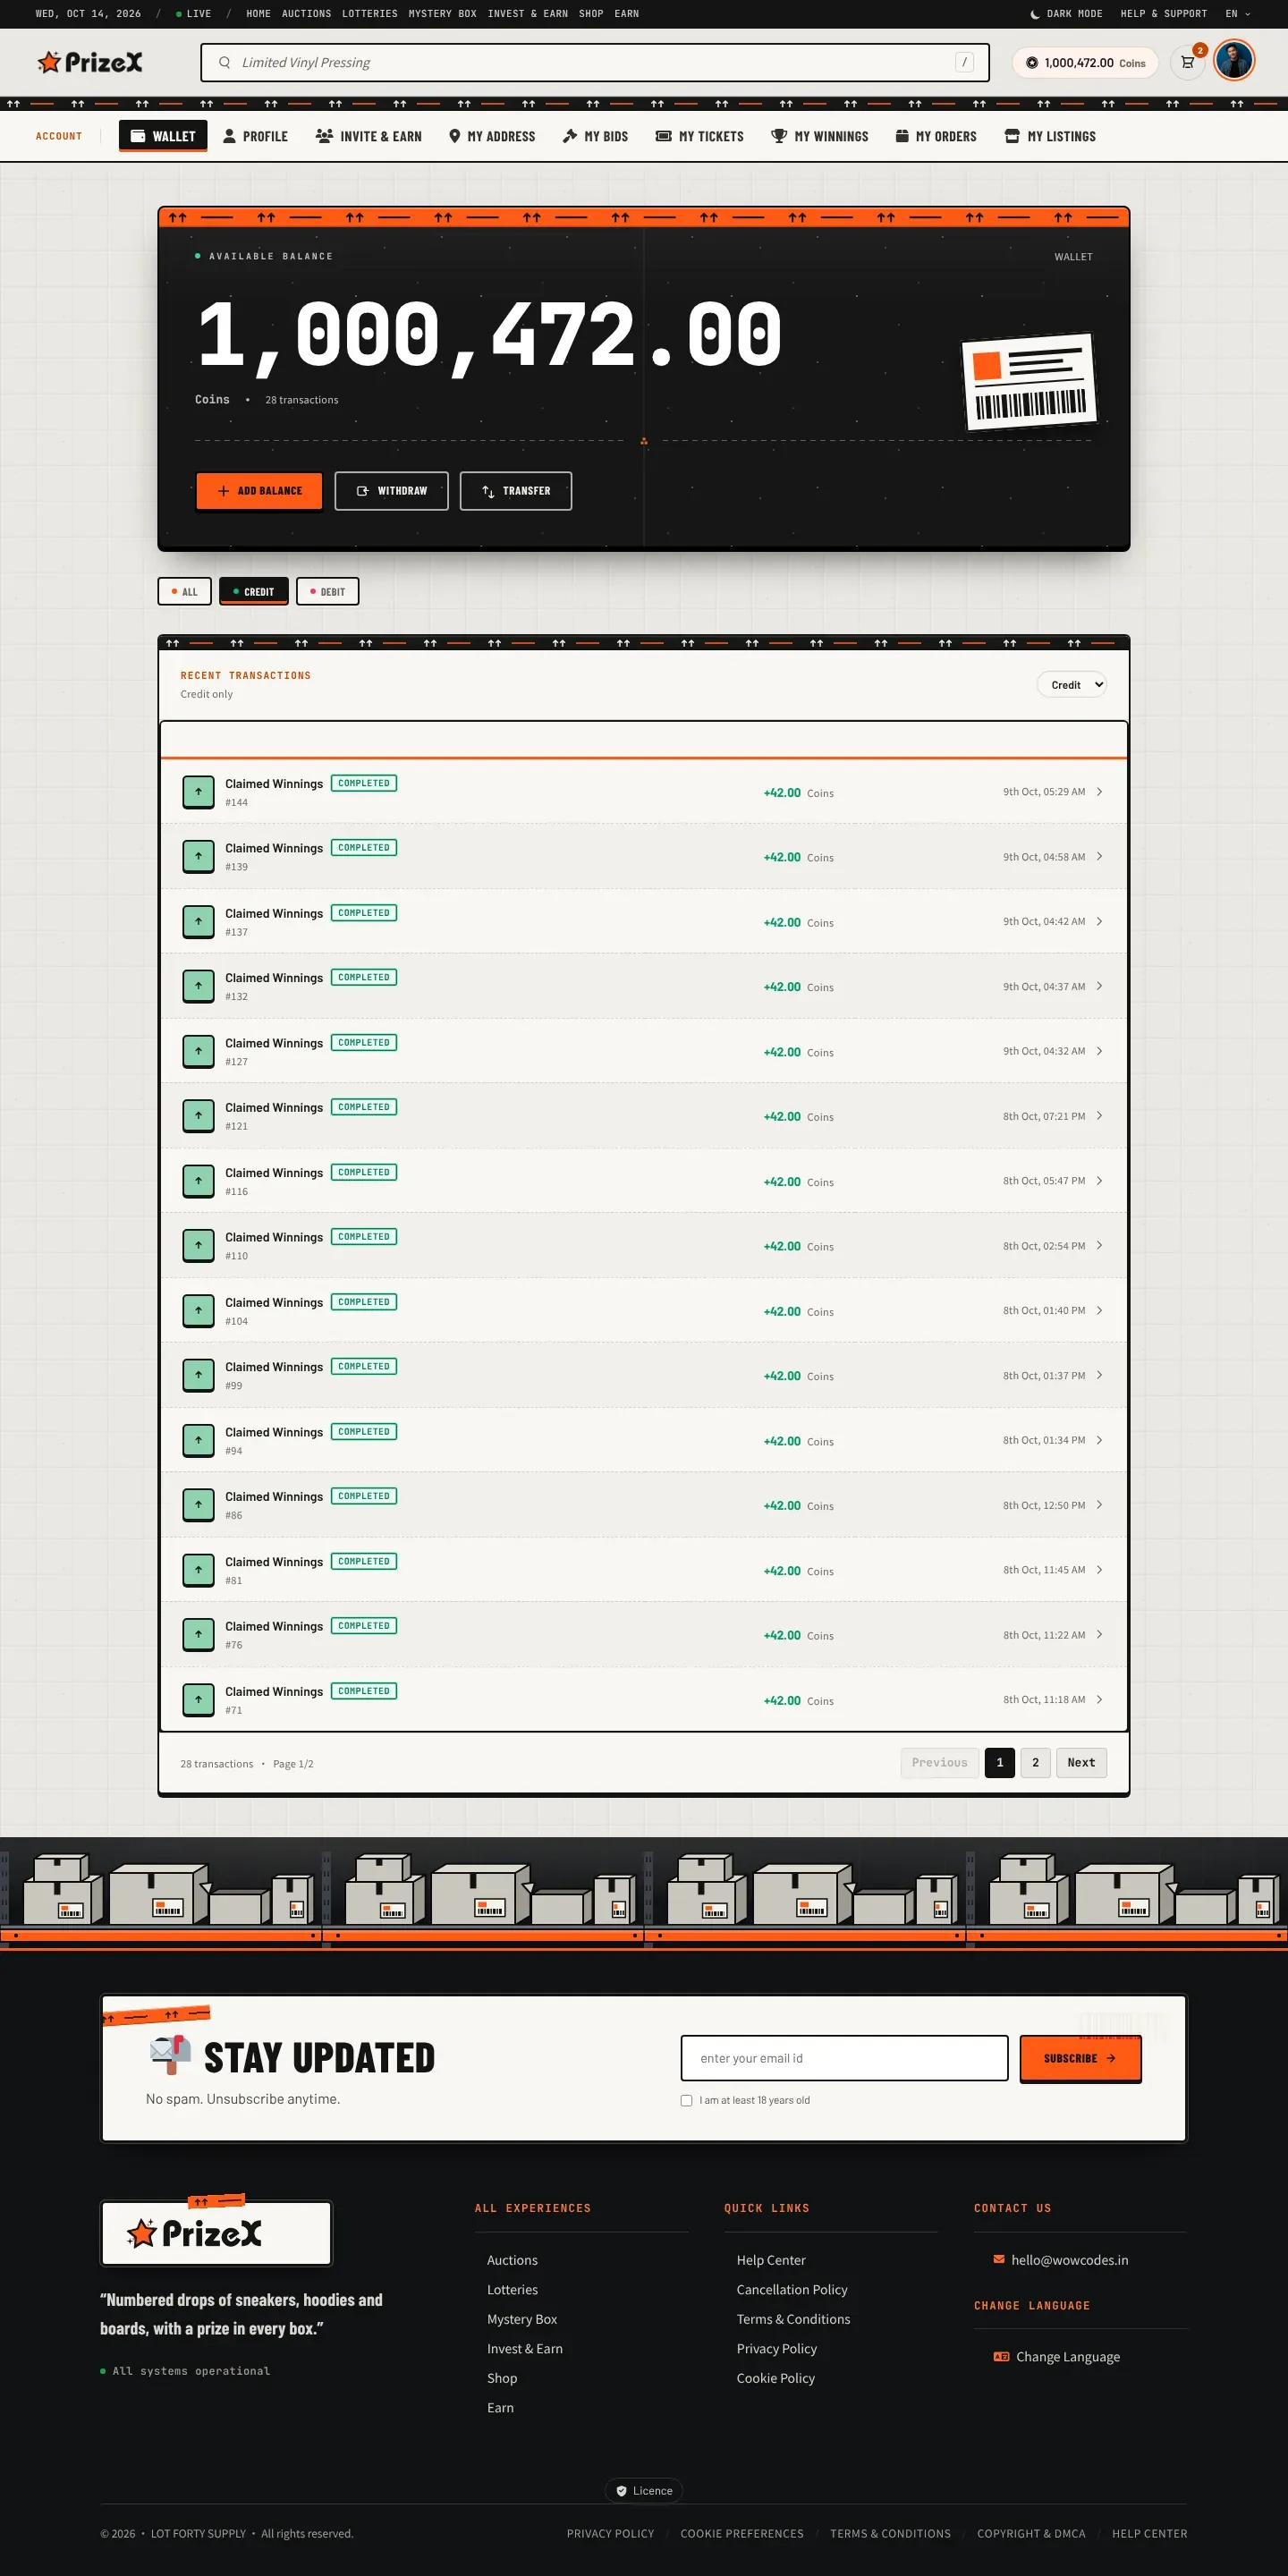The width and height of the screenshot is (1288, 2576).
Task: Go to the Profile tab
Action: [255, 136]
